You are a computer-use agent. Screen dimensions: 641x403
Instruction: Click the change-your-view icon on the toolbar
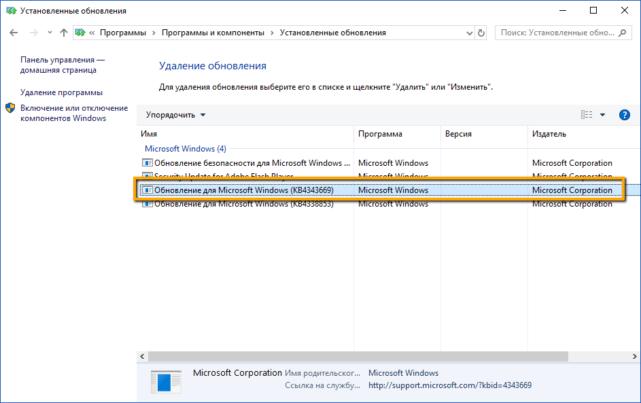click(x=585, y=114)
